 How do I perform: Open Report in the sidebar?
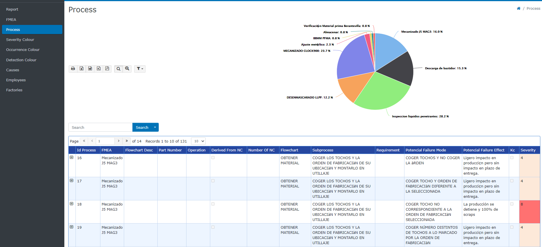pos(32,9)
